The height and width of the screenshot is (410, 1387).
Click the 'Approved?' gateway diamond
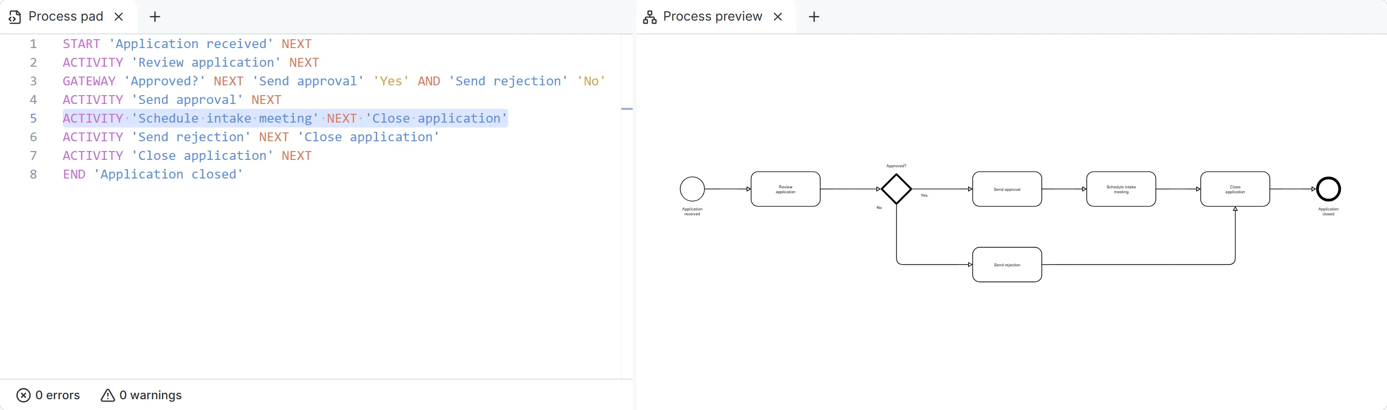pos(897,189)
